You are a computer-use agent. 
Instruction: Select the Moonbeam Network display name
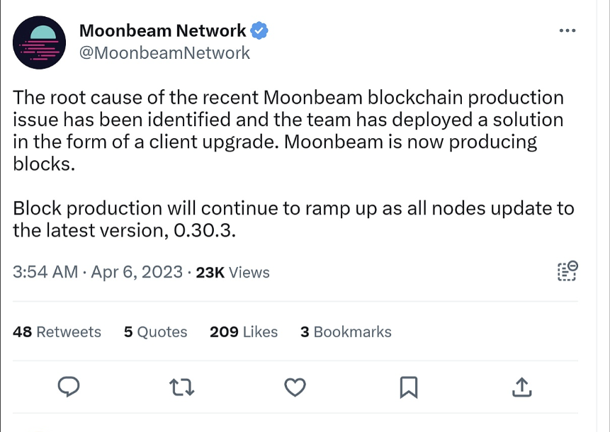pyautogui.click(x=164, y=30)
